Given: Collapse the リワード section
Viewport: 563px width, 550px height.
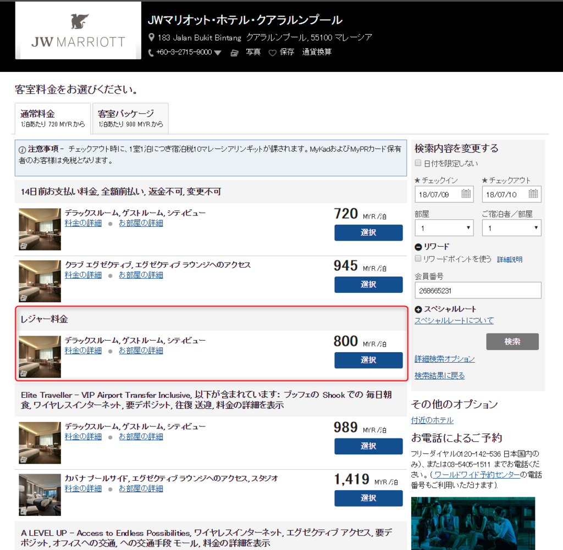Looking at the screenshot, I should click(x=418, y=247).
